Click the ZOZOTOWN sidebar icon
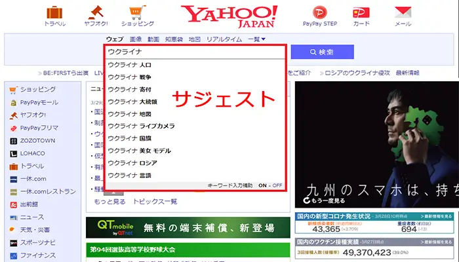Screen dimensions: 459x262 (14, 141)
